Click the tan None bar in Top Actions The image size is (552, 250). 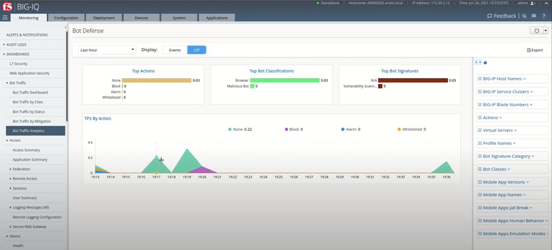[156, 80]
